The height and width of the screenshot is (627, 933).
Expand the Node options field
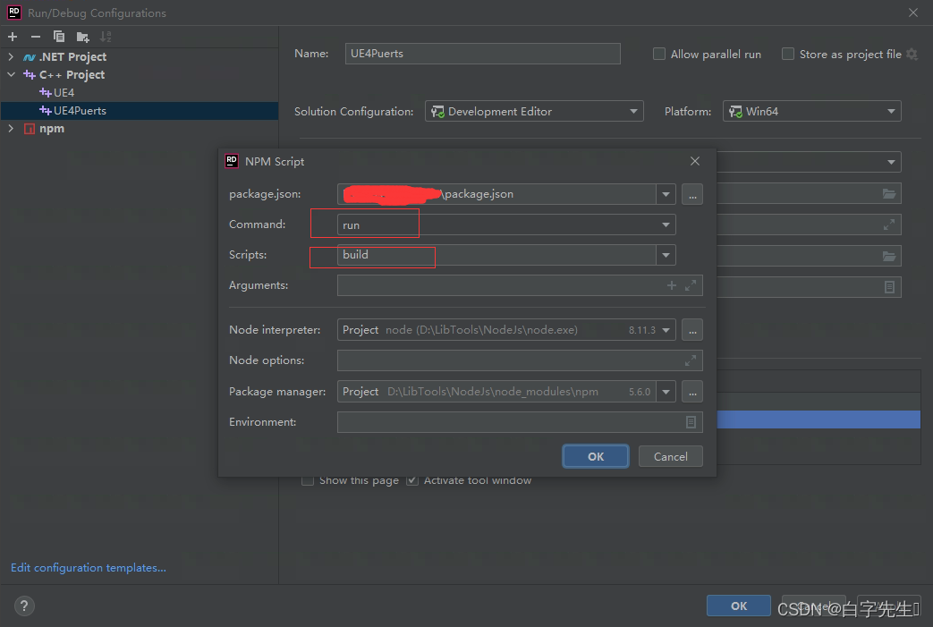point(691,360)
